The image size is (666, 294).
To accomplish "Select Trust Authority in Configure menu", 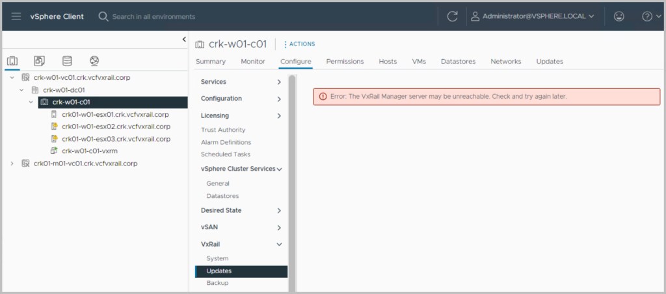I will point(223,130).
